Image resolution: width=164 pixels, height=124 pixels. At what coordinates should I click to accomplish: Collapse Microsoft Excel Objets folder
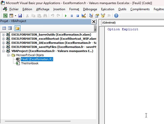tap(8, 55)
